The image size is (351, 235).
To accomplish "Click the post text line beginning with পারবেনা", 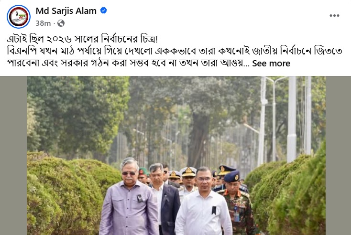I will click(128, 63).
